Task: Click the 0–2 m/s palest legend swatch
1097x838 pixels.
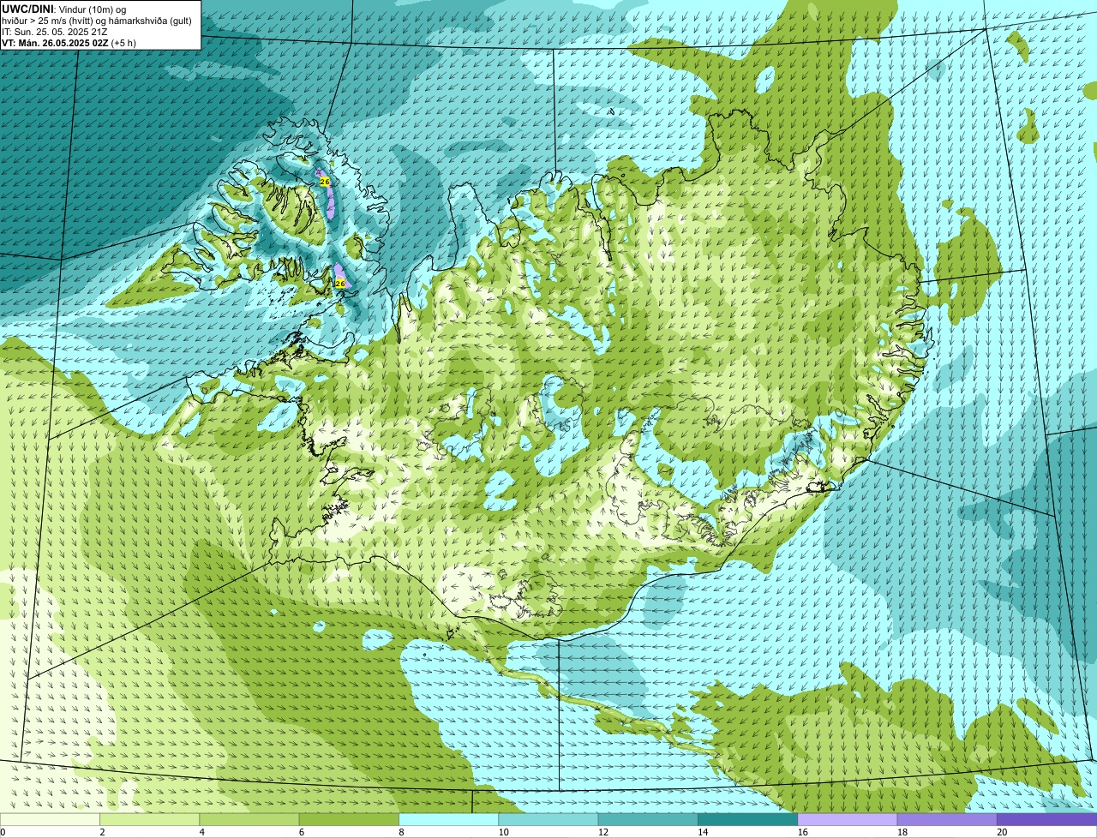Action: coord(51,819)
